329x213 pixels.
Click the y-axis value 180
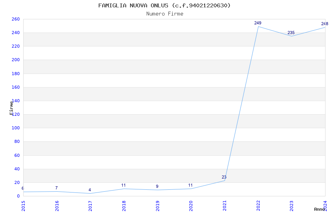[15, 74]
